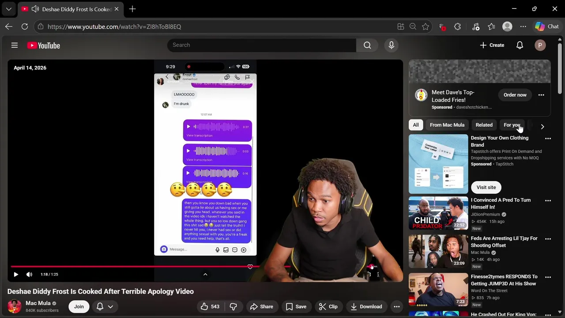Open Feds Are Arresting Lil Tjay thumbnail
This screenshot has height=318, width=565.
[438, 251]
